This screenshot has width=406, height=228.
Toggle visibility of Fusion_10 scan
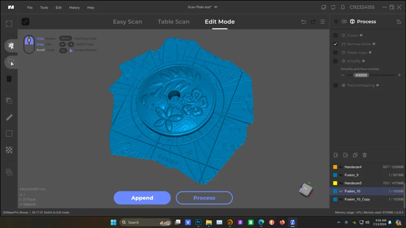pyautogui.click(x=341, y=191)
